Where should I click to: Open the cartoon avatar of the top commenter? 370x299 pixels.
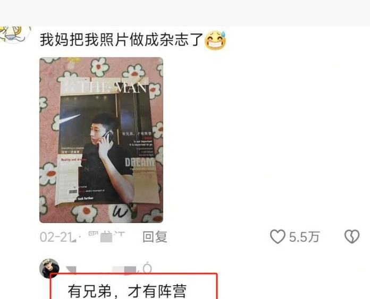(x=15, y=35)
